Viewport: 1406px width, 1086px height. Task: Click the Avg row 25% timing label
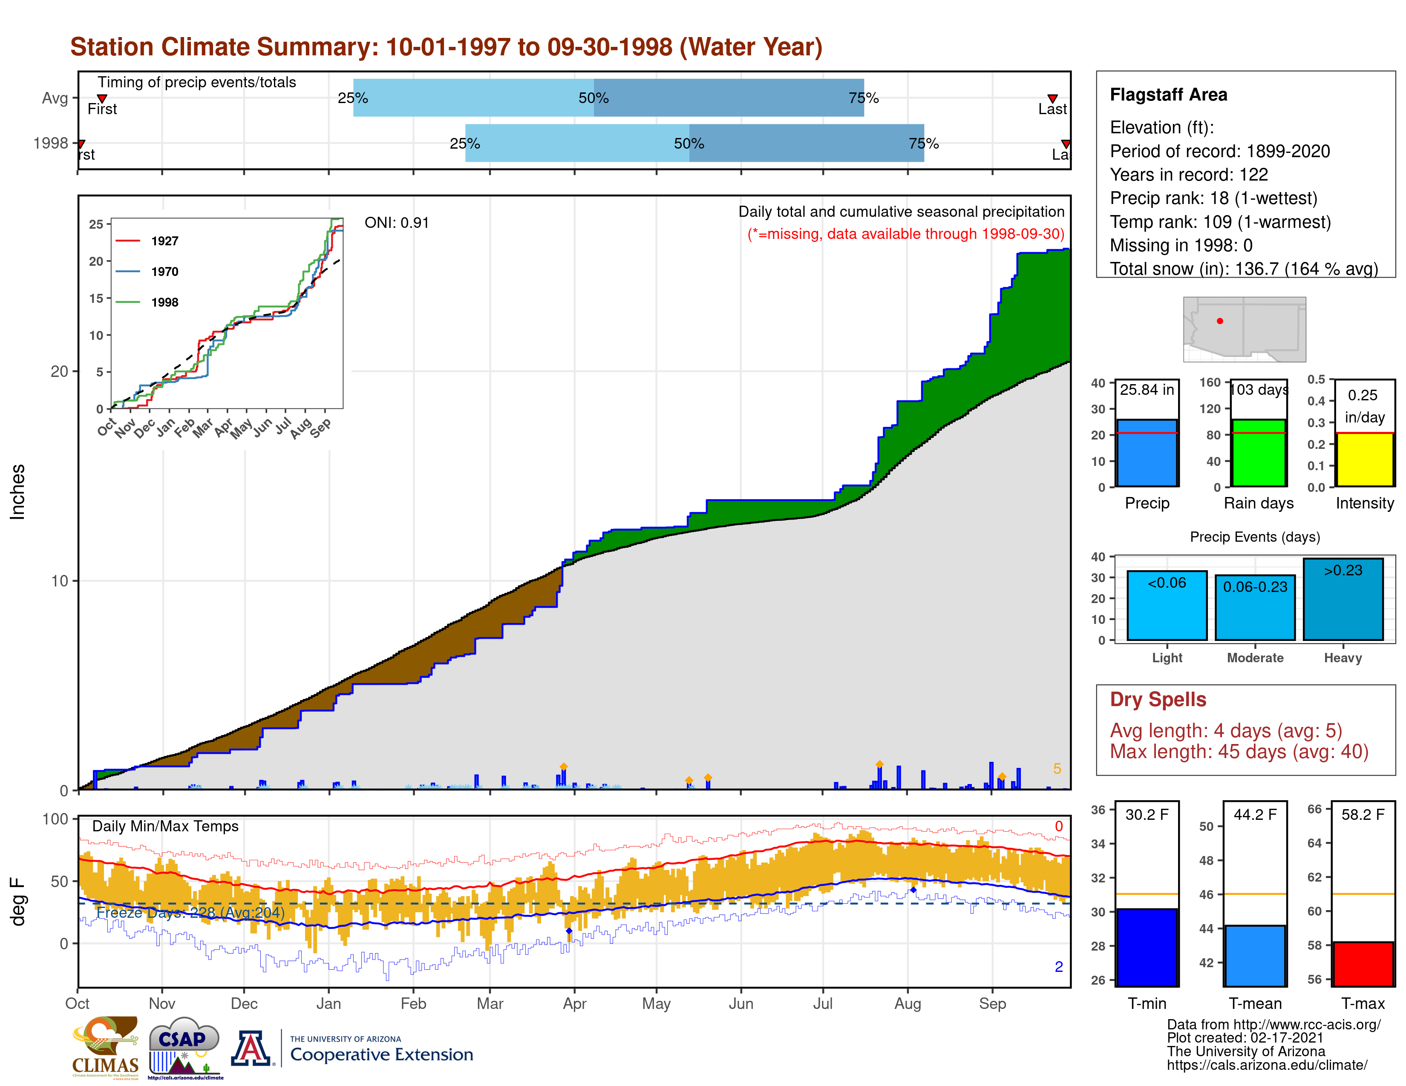pos(353,98)
